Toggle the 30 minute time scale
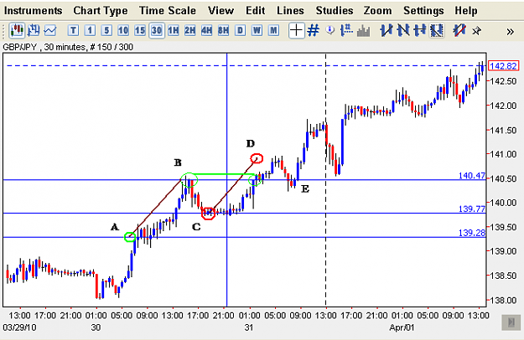Viewport: 524px width, 340px height. 157,31
